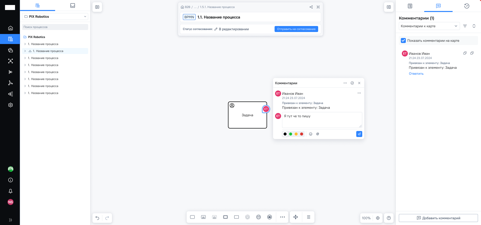Click the send comment paper-plane button

(359, 134)
